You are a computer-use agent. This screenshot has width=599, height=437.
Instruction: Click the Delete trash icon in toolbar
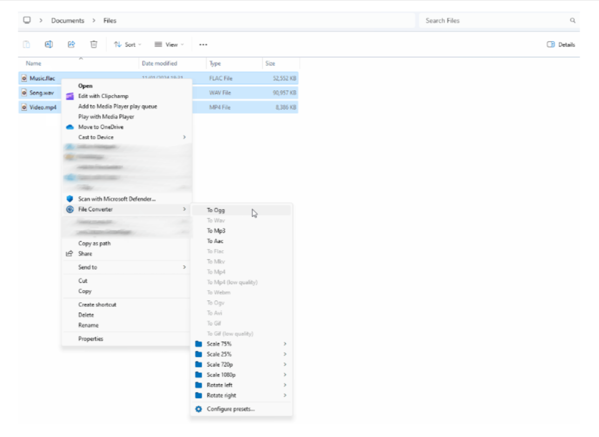point(94,44)
